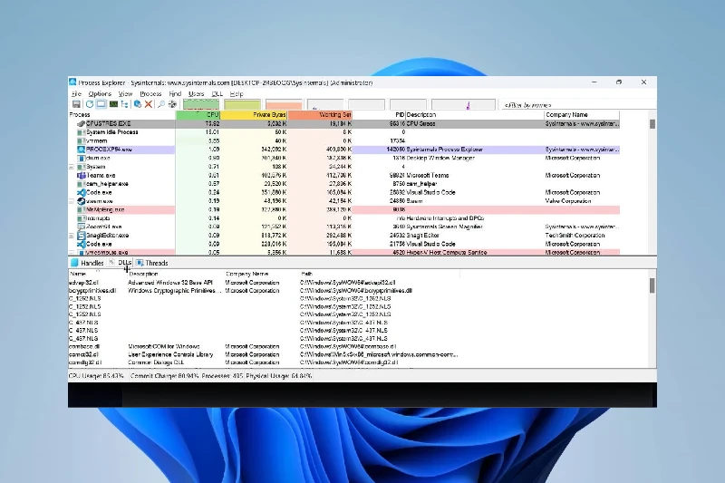Image resolution: width=725 pixels, height=483 pixels.
Task: Click the process list vertical scrollbar thumb
Action: pyautogui.click(x=652, y=124)
